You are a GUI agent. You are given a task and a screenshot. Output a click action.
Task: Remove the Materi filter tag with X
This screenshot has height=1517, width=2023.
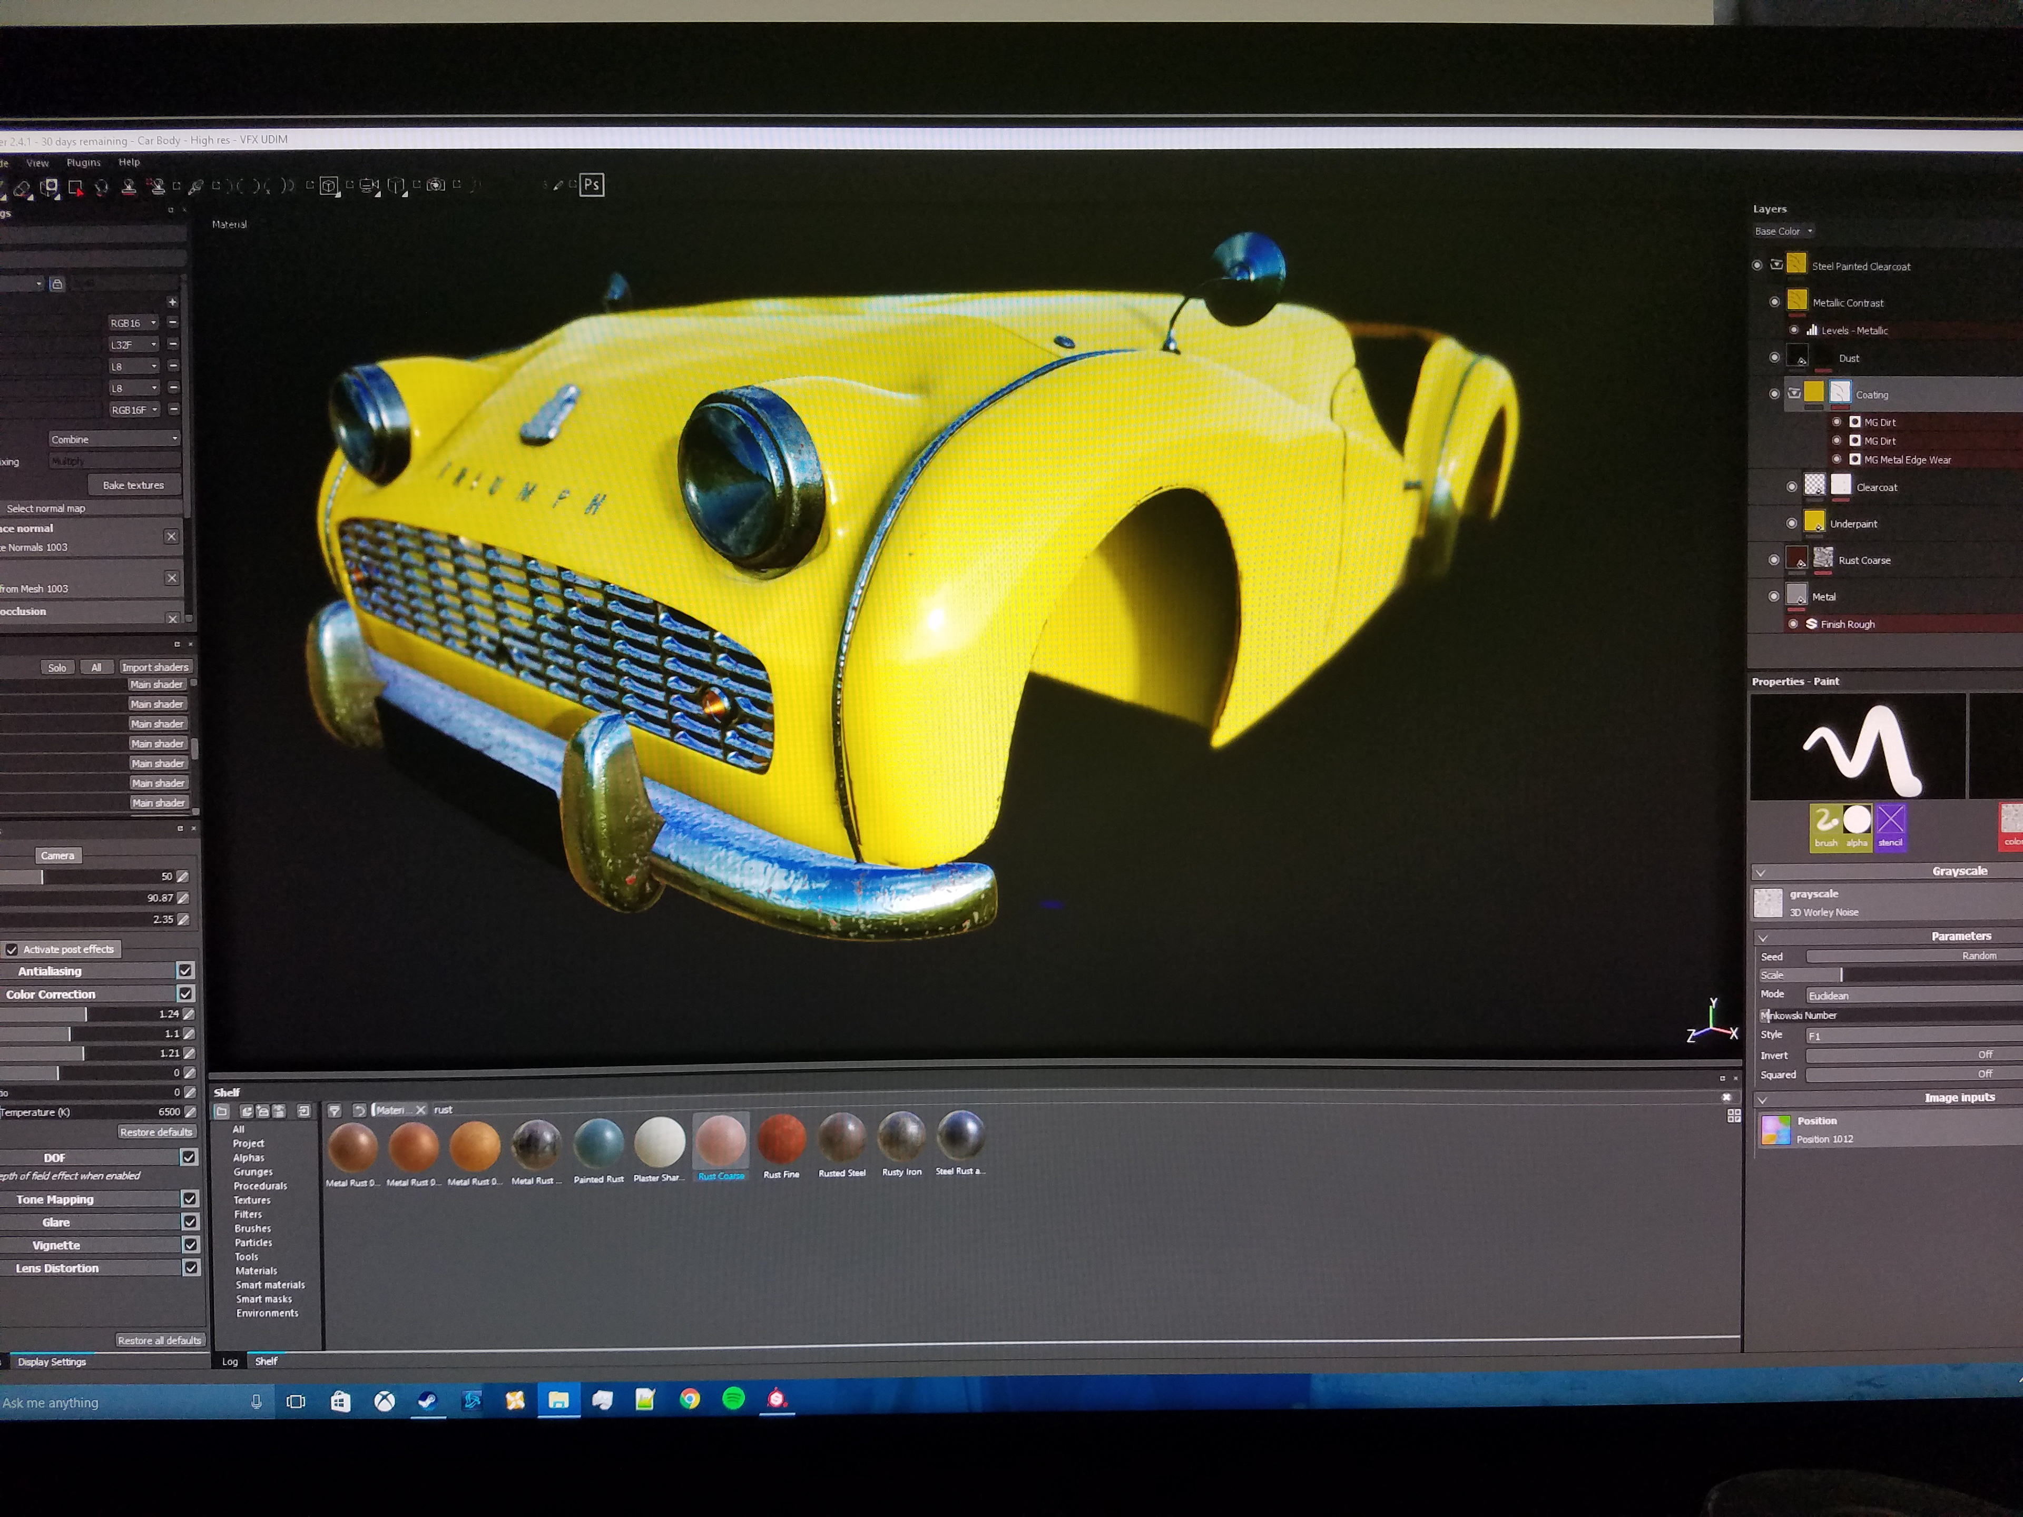tap(421, 1109)
